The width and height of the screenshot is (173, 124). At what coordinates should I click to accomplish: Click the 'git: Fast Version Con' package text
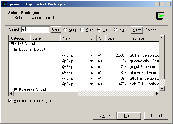click(144, 55)
